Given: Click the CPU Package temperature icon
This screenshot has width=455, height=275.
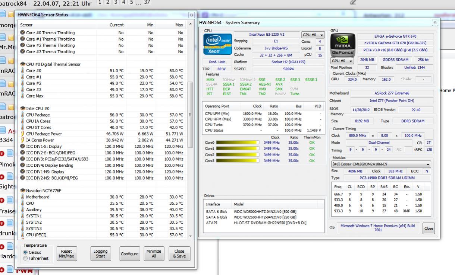Looking at the screenshot, I should pyautogui.click(x=22, y=115).
